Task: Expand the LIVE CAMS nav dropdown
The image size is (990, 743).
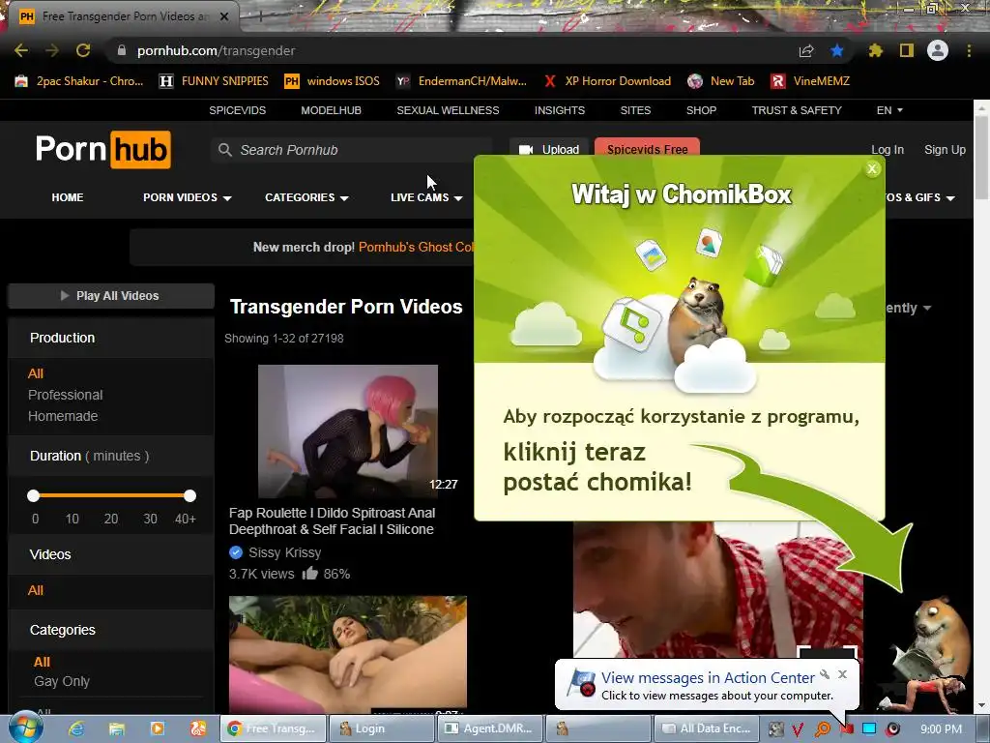Action: pyautogui.click(x=426, y=197)
